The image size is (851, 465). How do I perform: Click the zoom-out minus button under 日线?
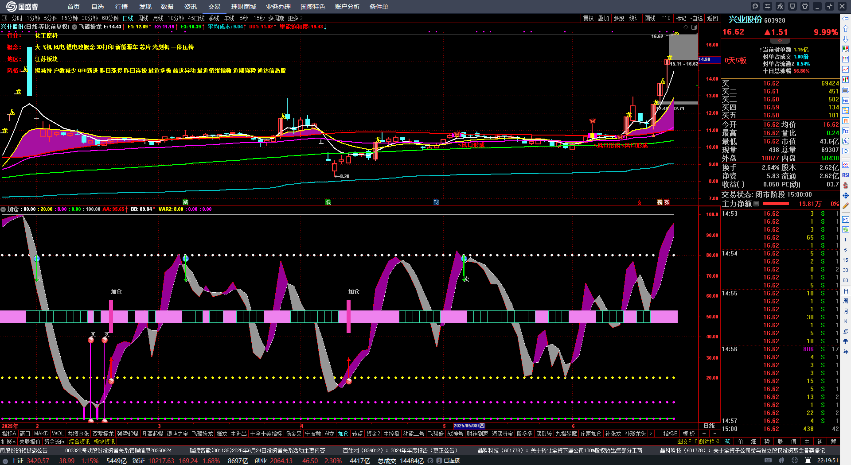tap(714, 434)
